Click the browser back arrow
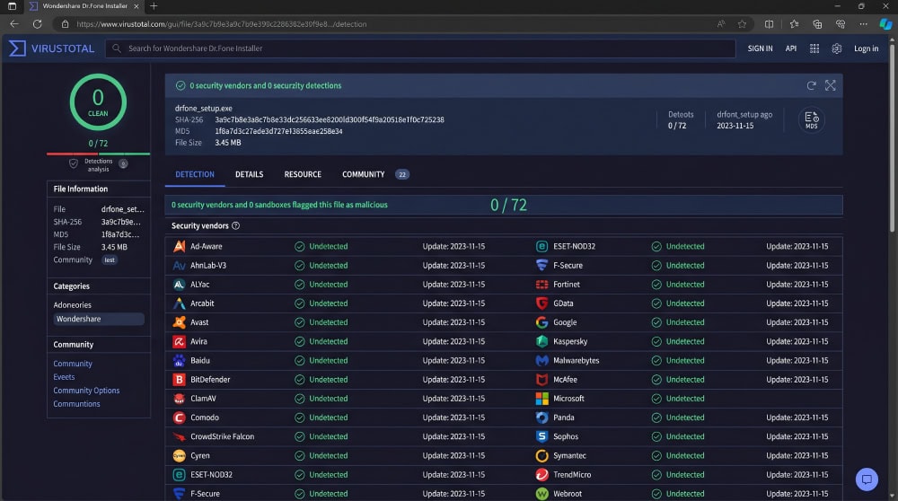This screenshot has height=501, width=898. click(x=14, y=24)
